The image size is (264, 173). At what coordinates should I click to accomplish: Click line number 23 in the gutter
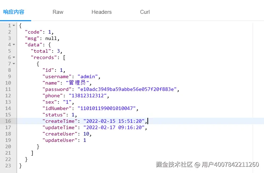coord(8,166)
